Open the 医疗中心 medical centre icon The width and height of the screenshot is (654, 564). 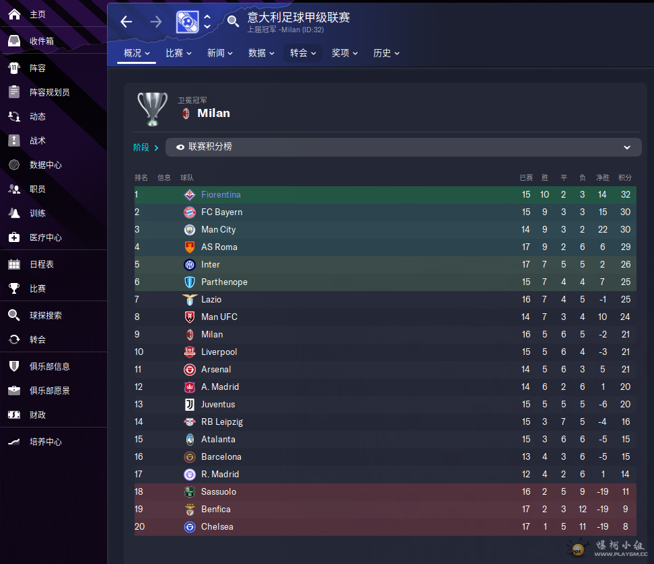pyautogui.click(x=14, y=237)
